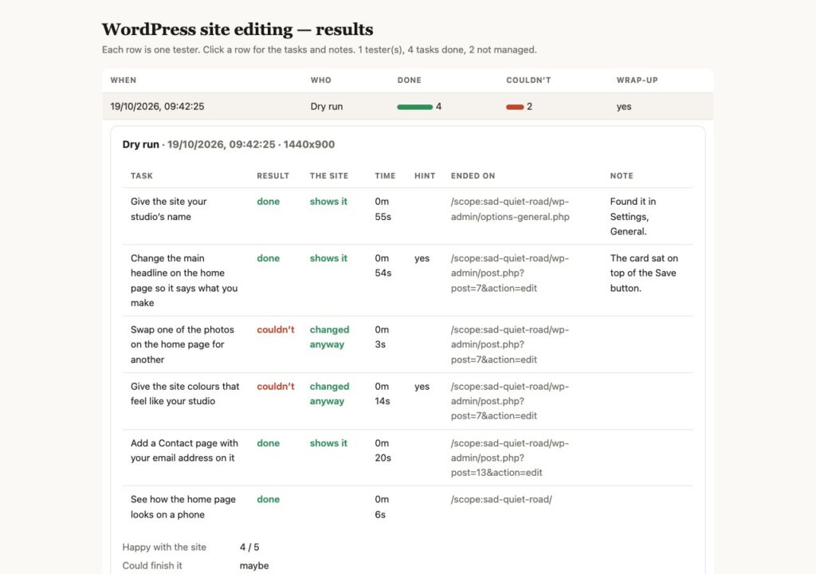This screenshot has height=574, width=816.
Task: Click task 'Change the main headline on the home page'
Action: coord(184,281)
